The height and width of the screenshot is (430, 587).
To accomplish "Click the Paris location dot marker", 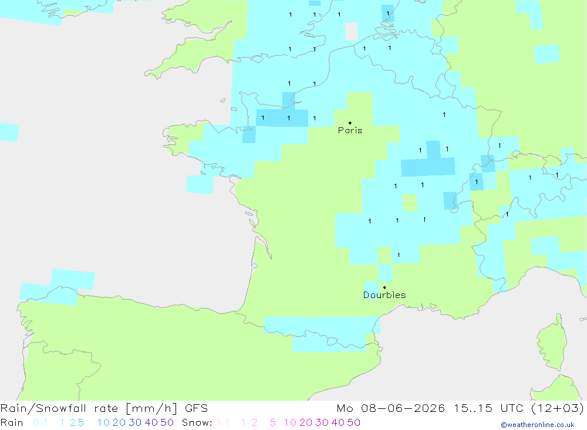I will 350,123.
